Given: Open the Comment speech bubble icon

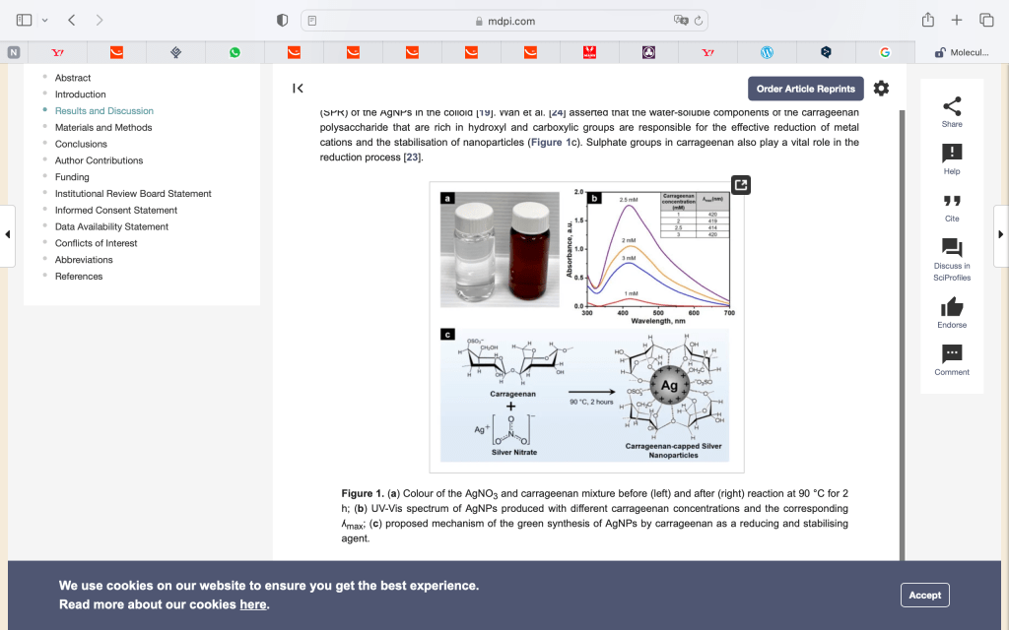Looking at the screenshot, I should pyautogui.click(x=952, y=353).
